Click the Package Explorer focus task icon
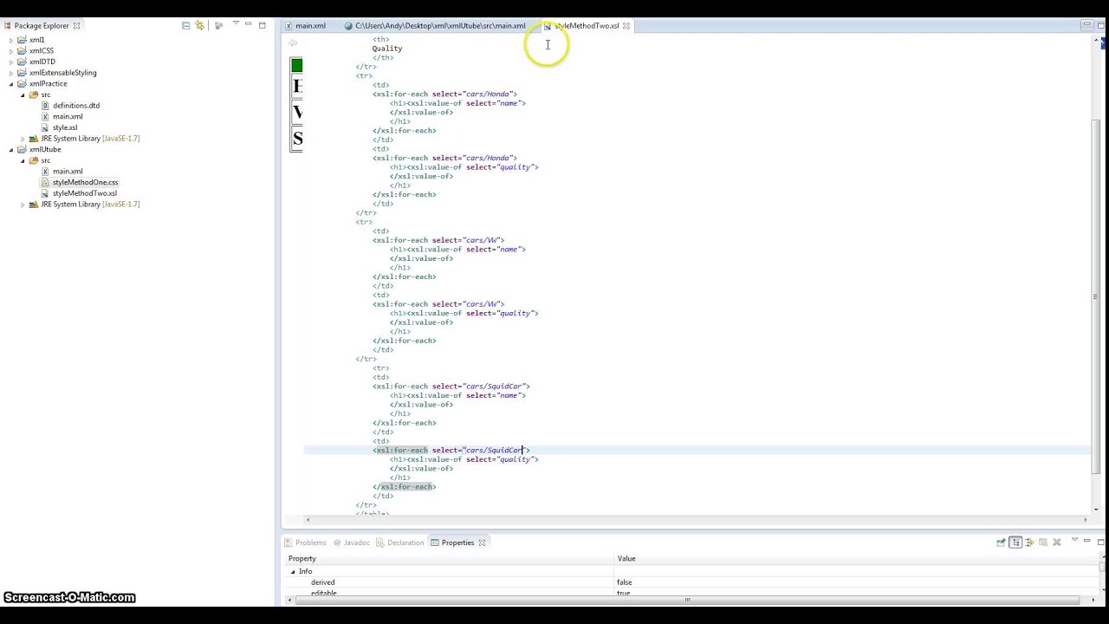This screenshot has height=624, width=1109. pos(218,25)
